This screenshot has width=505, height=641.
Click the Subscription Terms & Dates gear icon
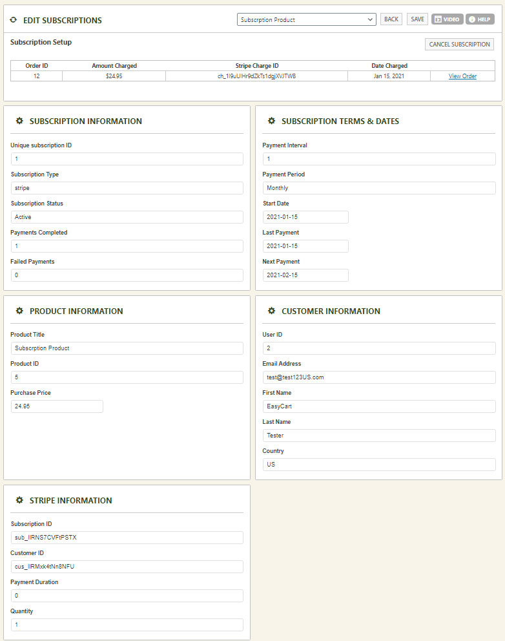click(x=271, y=121)
